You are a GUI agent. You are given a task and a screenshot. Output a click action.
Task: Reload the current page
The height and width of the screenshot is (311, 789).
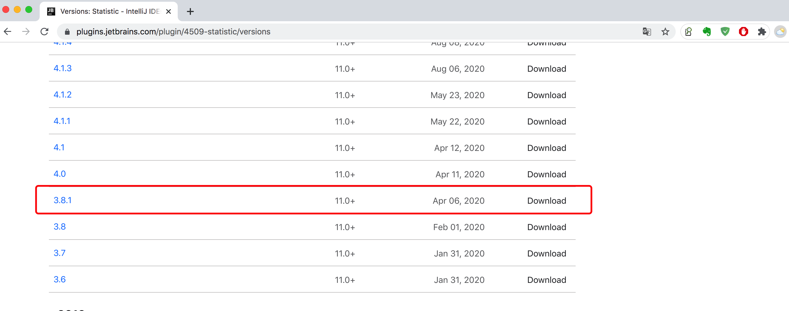point(45,32)
